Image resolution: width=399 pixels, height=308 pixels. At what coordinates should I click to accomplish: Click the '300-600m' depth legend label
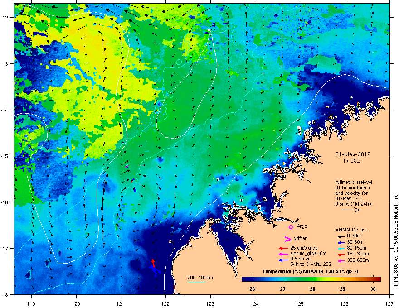[358, 260]
